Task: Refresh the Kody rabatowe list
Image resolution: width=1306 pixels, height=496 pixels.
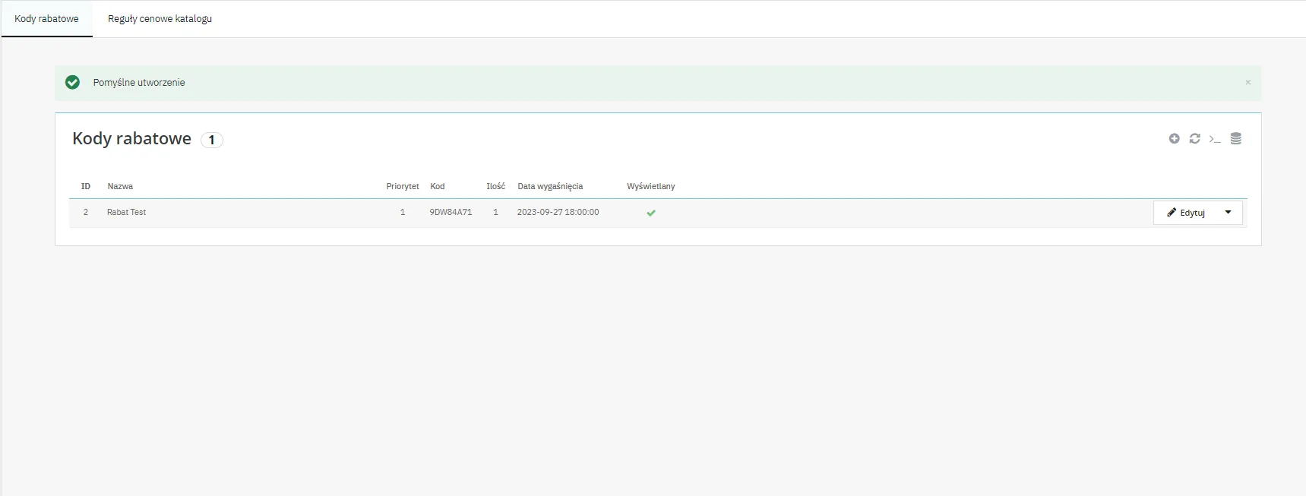Action: point(1194,138)
